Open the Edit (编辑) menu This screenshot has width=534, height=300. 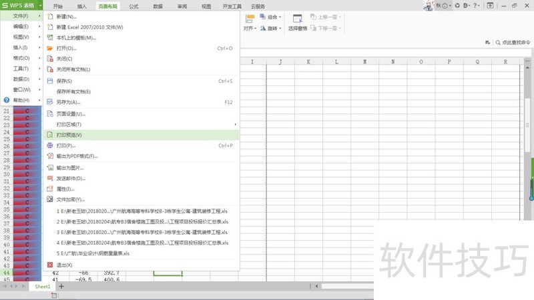pyautogui.click(x=21, y=26)
